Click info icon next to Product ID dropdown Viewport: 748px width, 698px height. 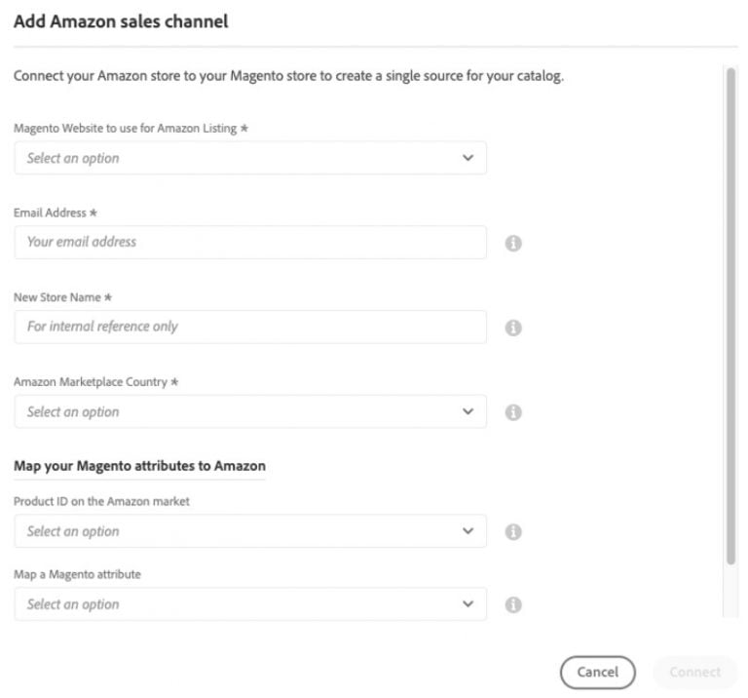coord(513,531)
